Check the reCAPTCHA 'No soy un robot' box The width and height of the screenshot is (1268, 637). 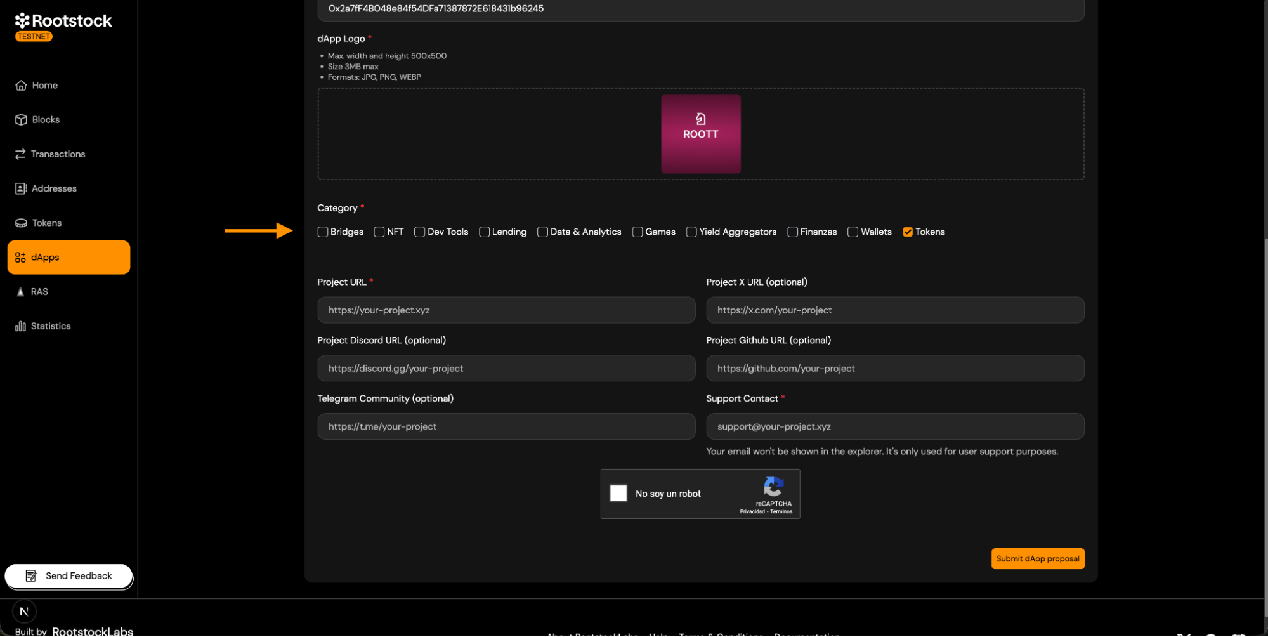click(618, 494)
